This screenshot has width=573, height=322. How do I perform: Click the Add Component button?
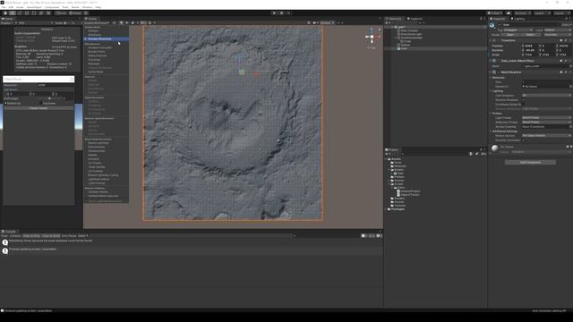click(x=530, y=162)
